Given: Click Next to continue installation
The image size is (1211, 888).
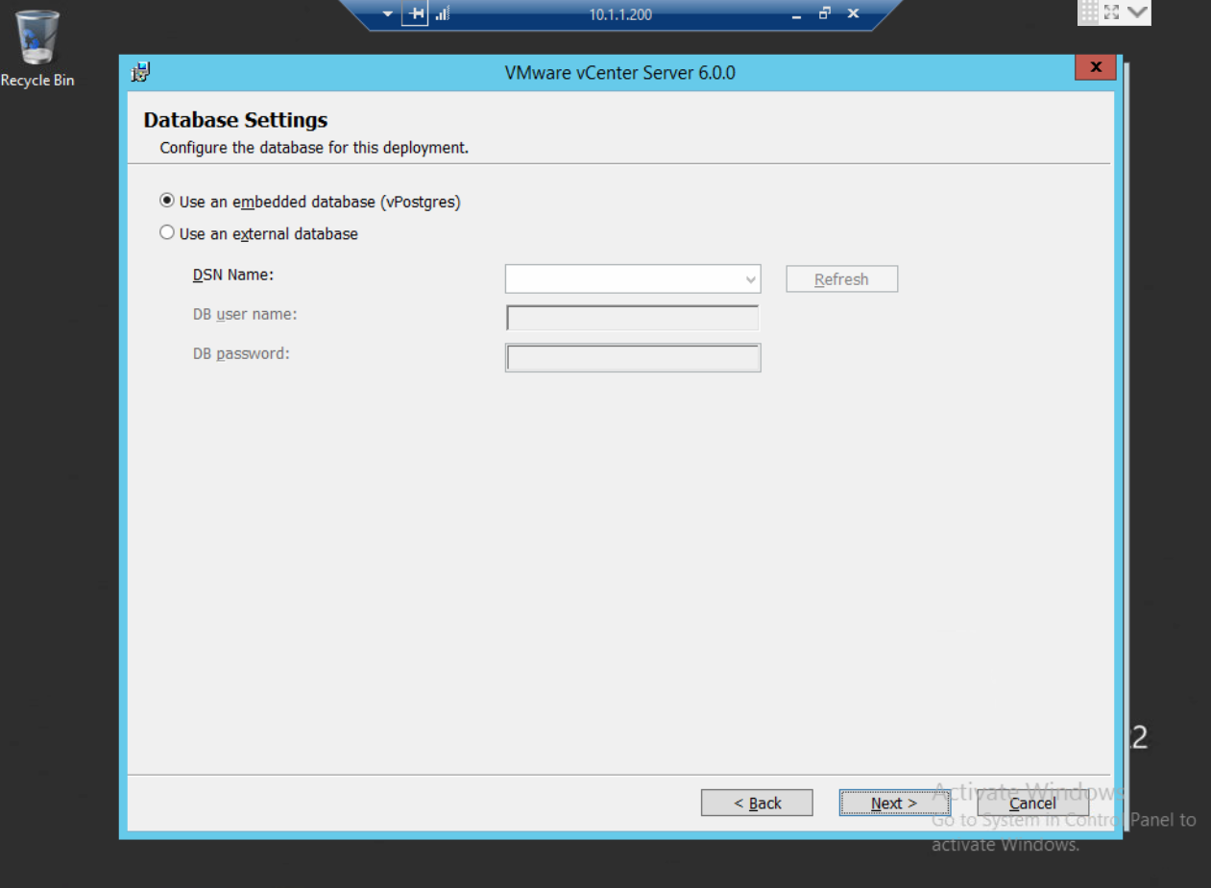Looking at the screenshot, I should coord(894,803).
